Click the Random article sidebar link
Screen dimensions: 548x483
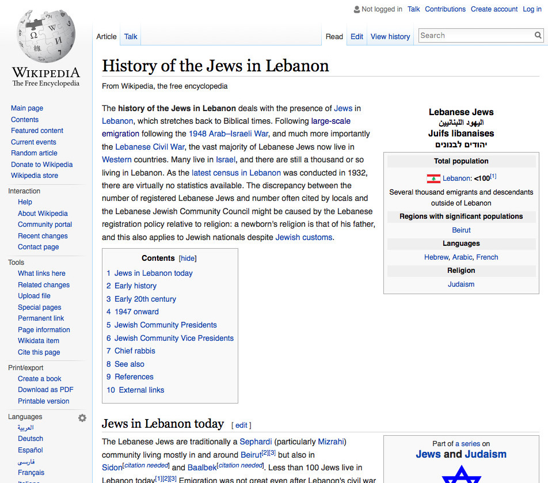coord(33,153)
